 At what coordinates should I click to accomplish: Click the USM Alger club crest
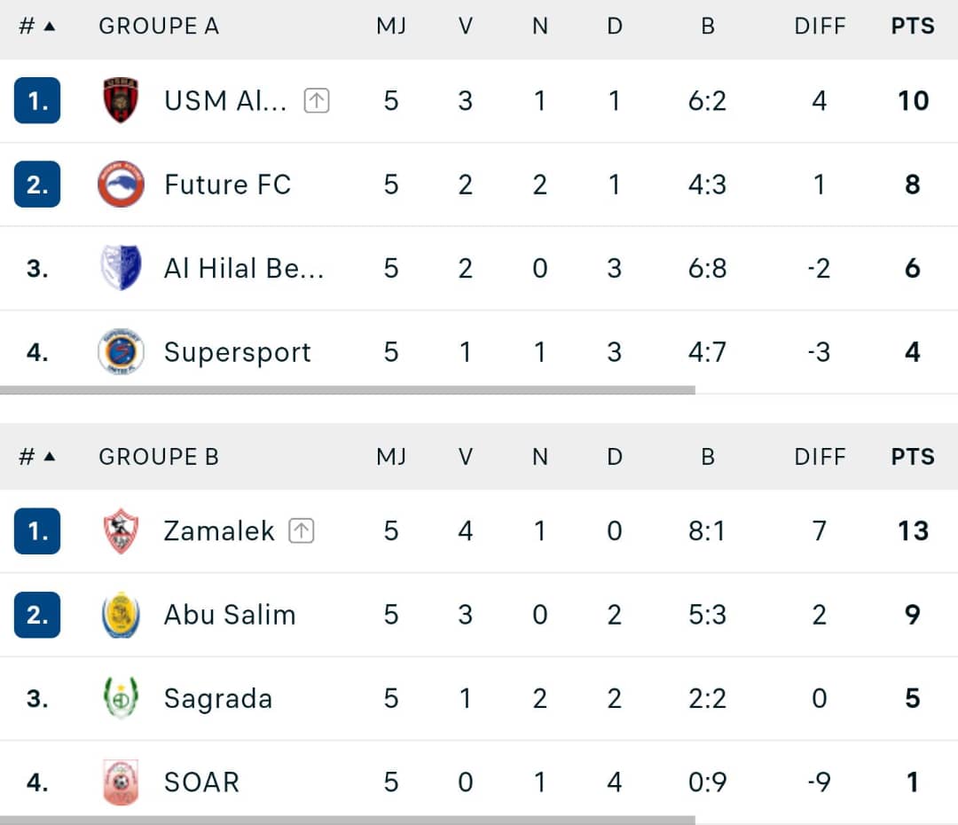[121, 100]
